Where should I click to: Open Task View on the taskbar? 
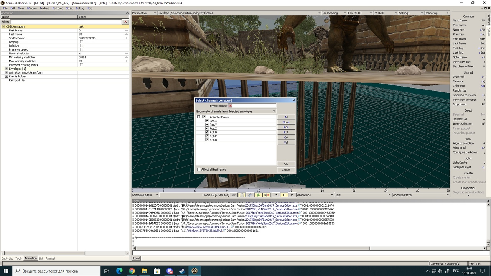coord(106,271)
